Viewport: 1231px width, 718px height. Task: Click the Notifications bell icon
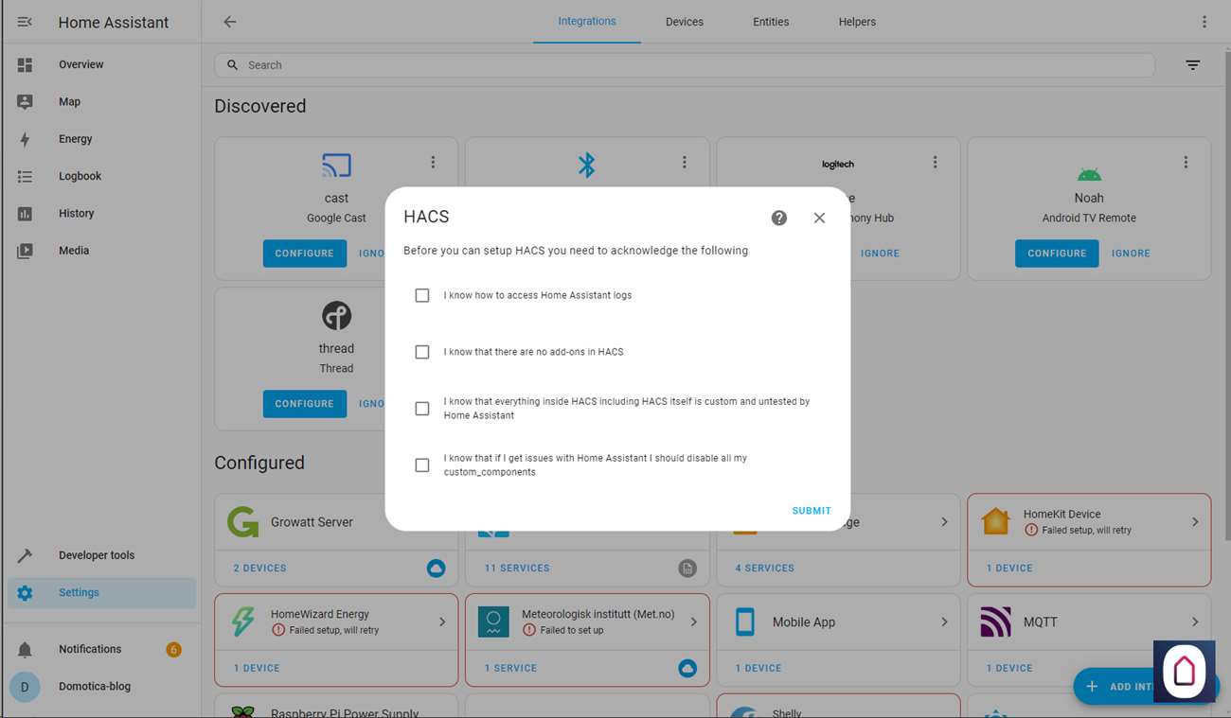[x=25, y=650]
